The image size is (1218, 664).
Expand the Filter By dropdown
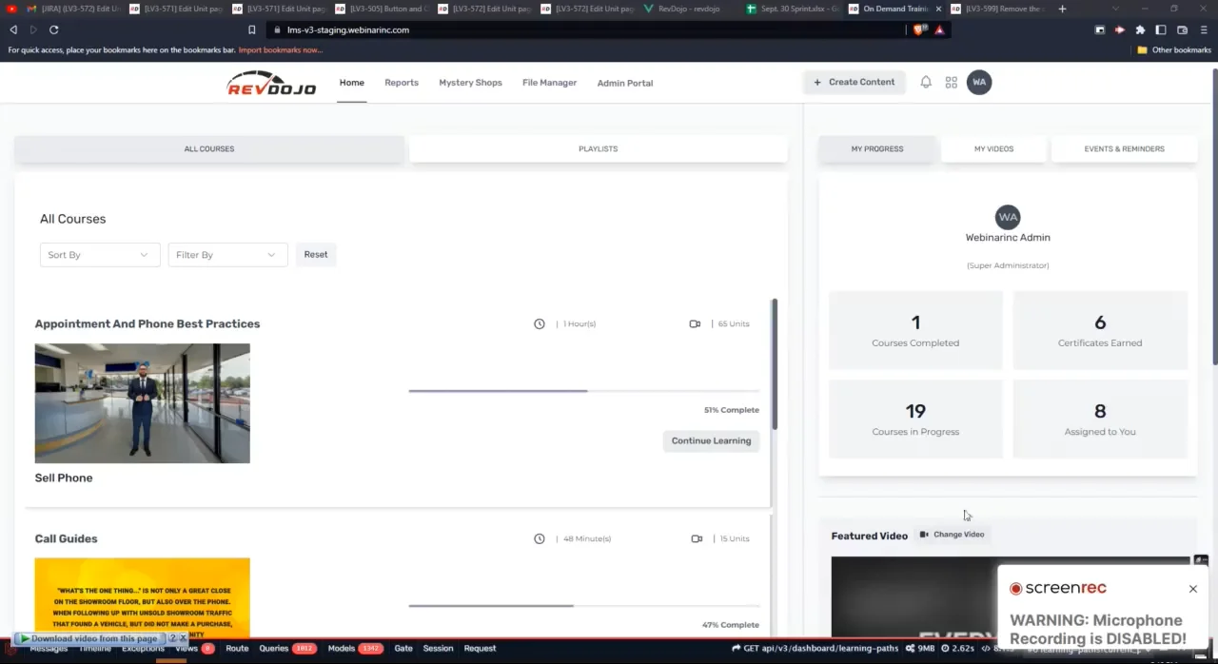click(x=227, y=255)
